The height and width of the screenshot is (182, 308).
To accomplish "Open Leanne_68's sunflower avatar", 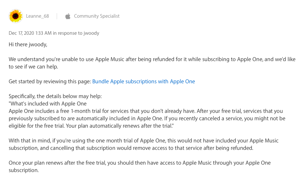I will 16,16.
